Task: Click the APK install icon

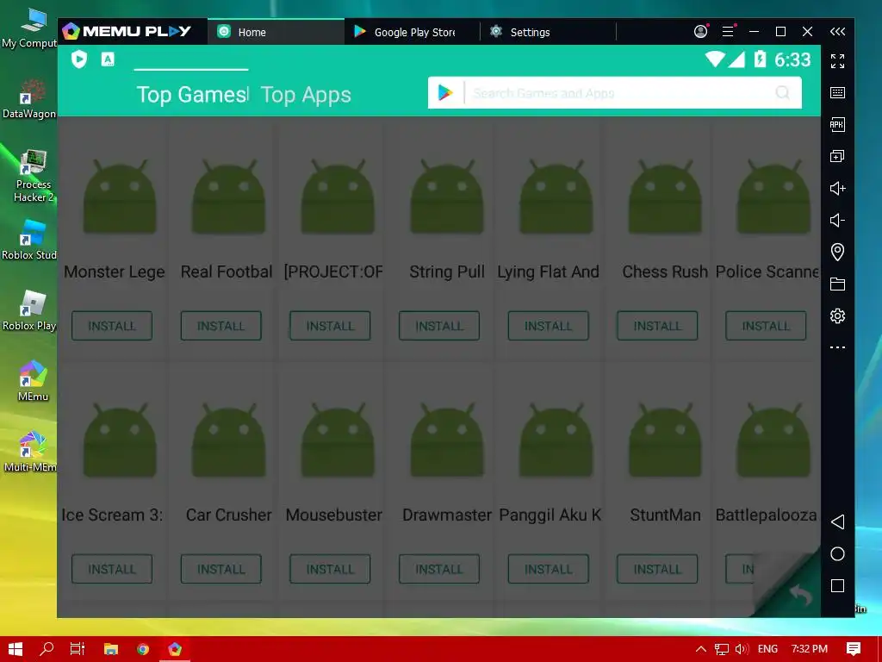Action: tap(837, 124)
